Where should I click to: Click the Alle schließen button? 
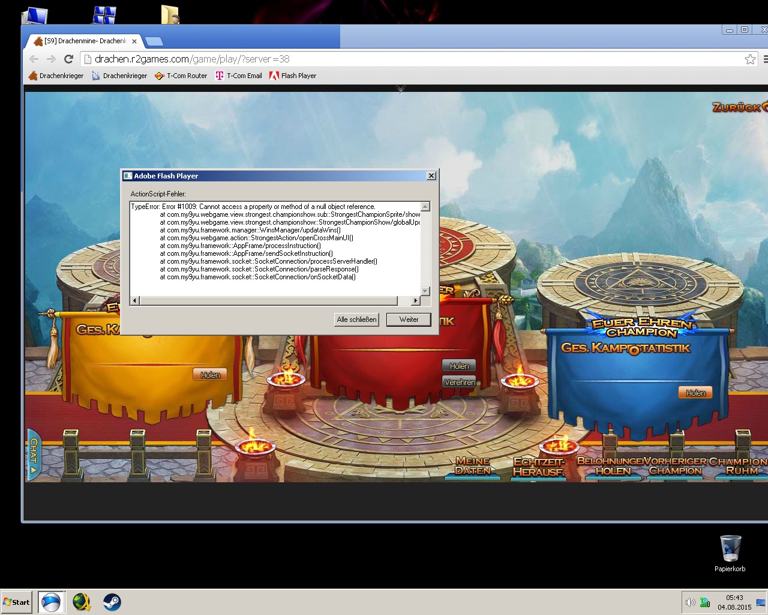click(357, 320)
